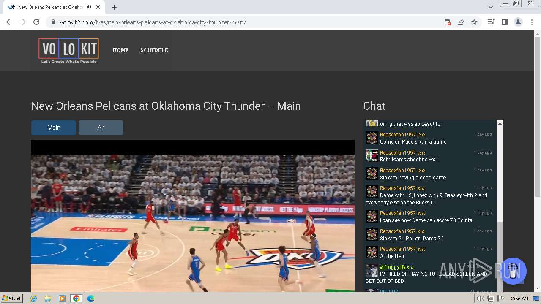
Task: Click Redsoxfan1957 name on 'Come on Pacers' message
Action: coord(398,135)
